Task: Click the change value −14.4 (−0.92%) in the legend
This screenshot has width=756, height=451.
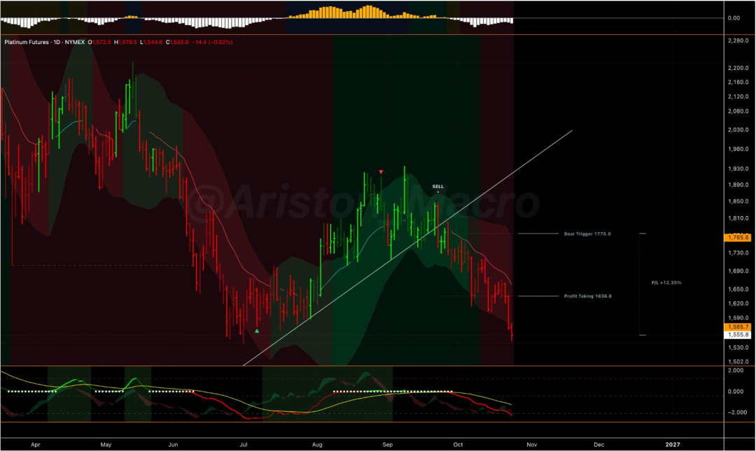Action: click(212, 43)
